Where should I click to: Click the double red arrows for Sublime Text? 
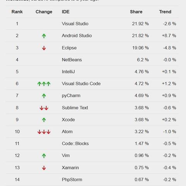pos(44,108)
